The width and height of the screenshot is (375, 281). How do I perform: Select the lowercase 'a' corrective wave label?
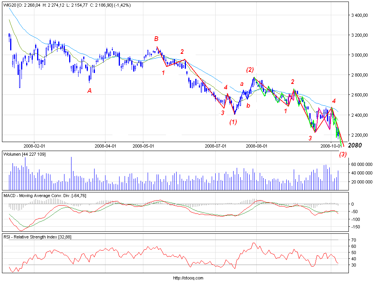(x=242, y=84)
